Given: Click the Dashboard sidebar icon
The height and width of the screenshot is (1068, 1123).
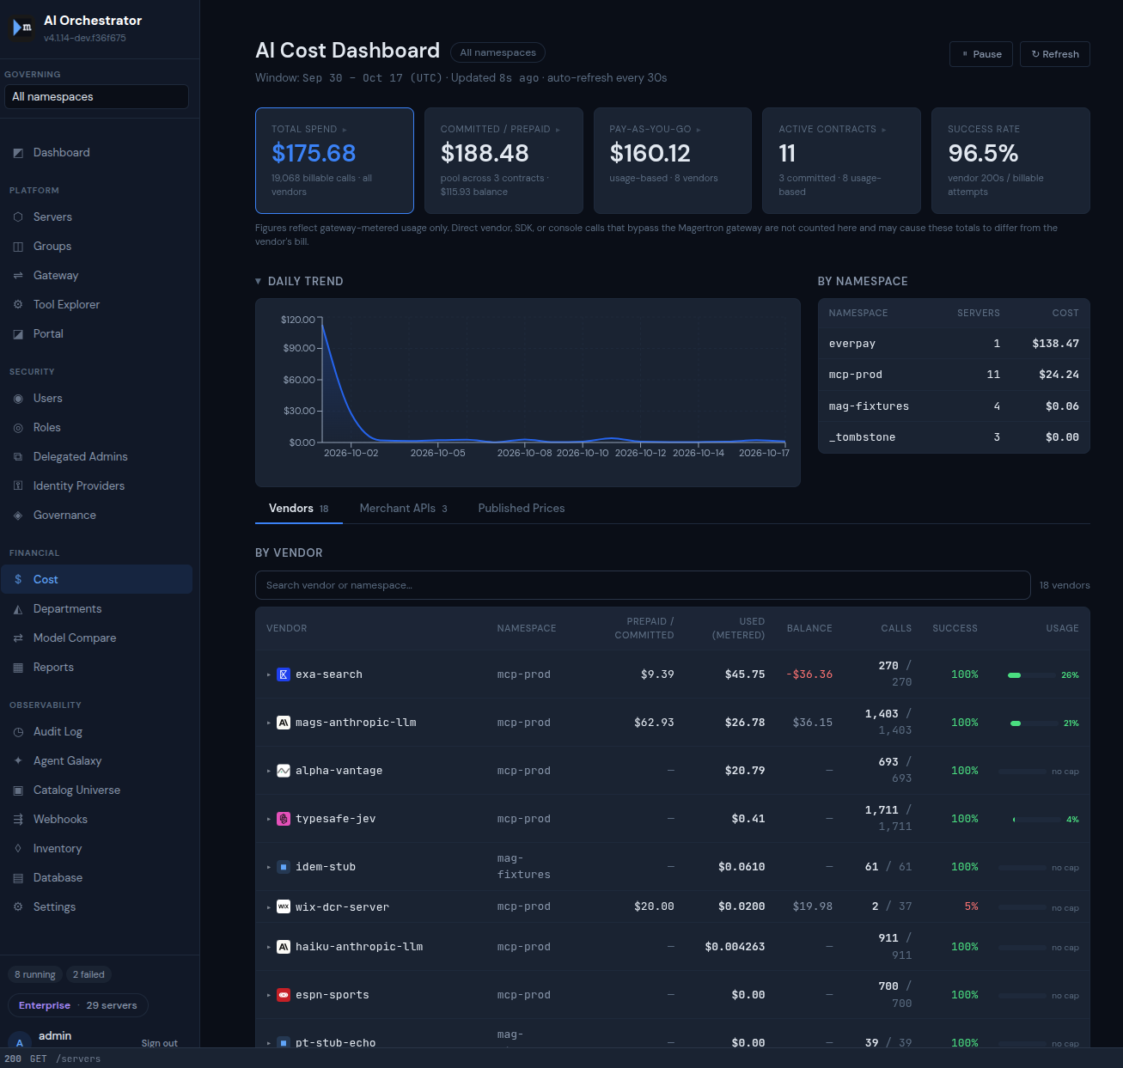Looking at the screenshot, I should 18,153.
